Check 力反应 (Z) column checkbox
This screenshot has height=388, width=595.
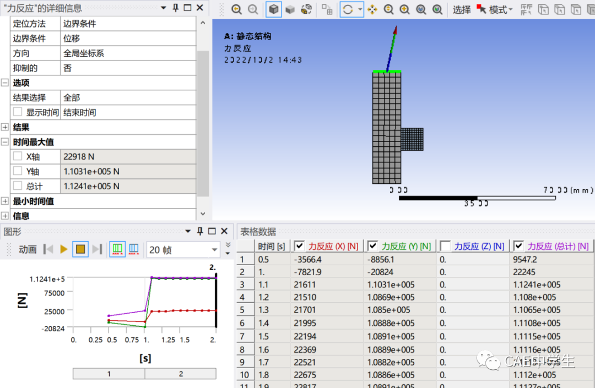tap(446, 246)
